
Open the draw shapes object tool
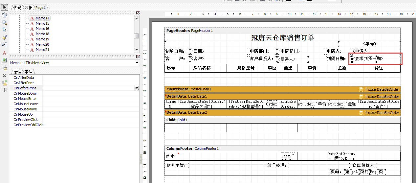4,83
